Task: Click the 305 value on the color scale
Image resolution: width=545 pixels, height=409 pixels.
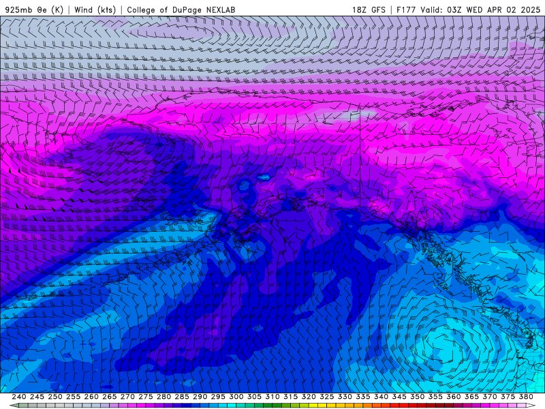Action: (254, 397)
